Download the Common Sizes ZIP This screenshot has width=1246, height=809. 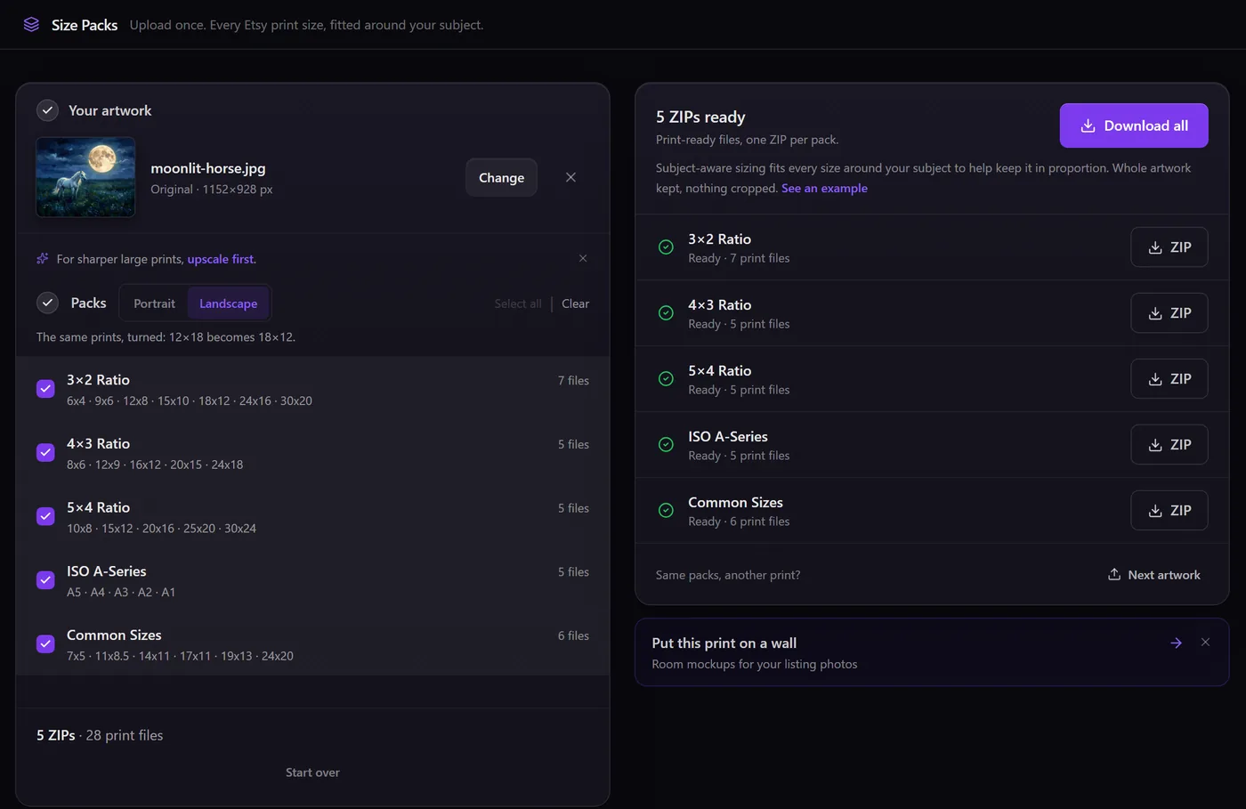(x=1169, y=511)
